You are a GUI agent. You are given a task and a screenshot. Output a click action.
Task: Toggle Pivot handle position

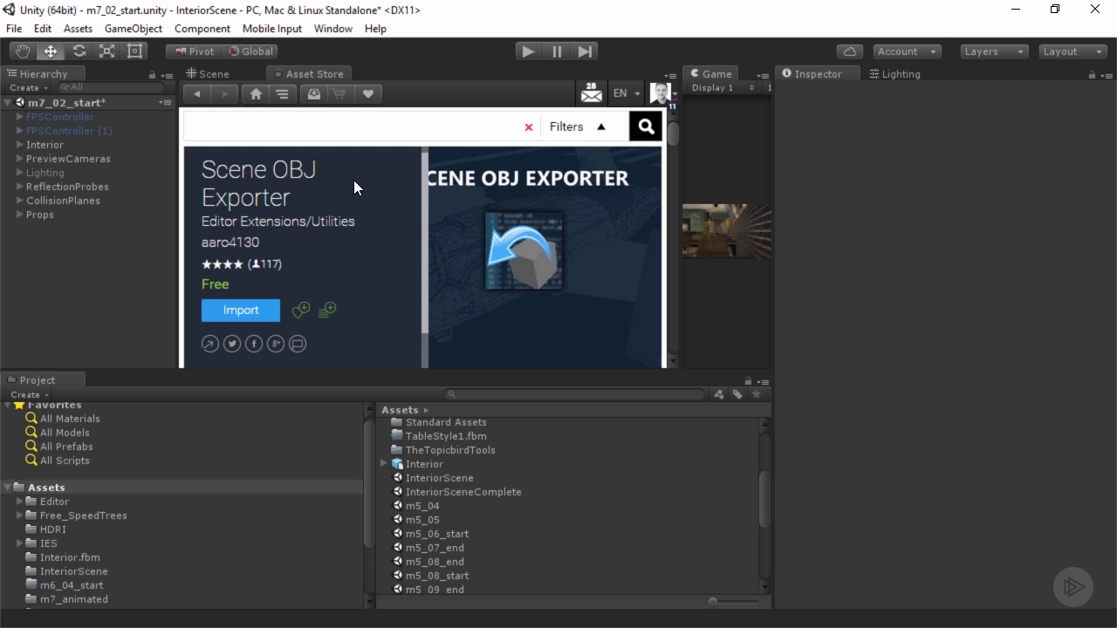(x=194, y=51)
